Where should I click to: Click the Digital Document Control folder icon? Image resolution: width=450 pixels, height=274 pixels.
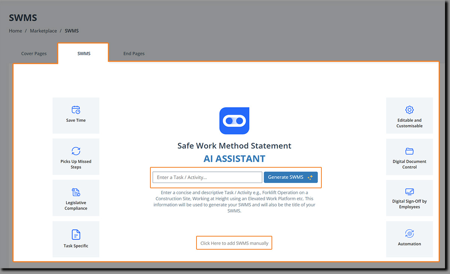409,151
